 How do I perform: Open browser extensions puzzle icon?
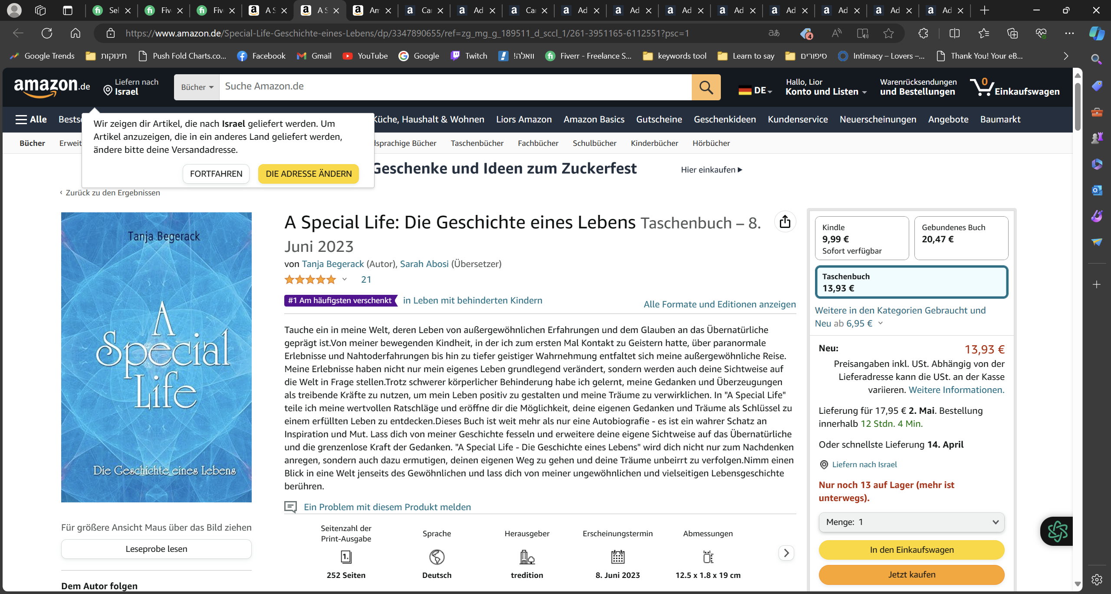tap(923, 33)
